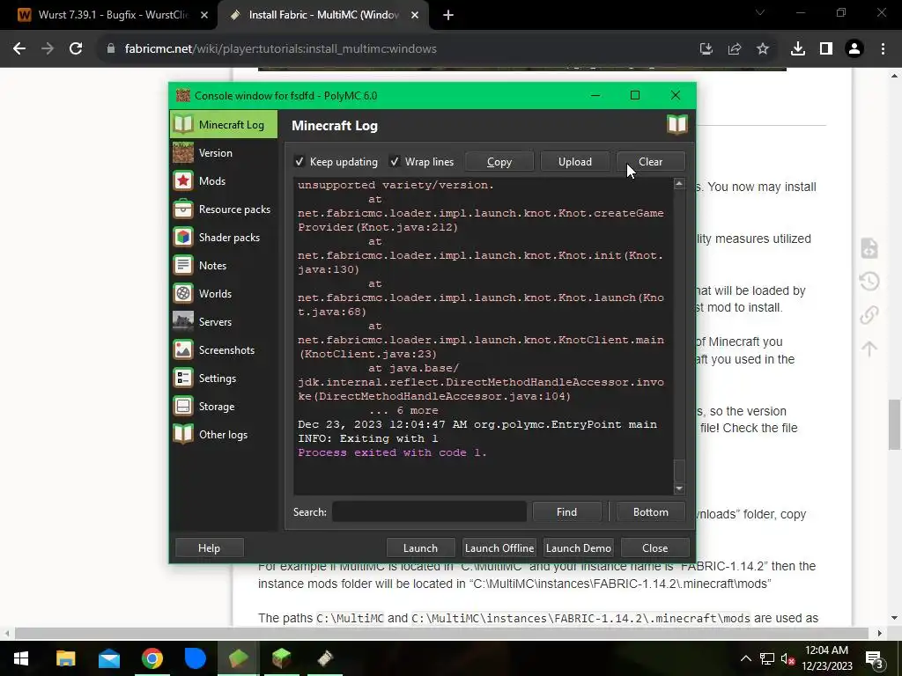The width and height of the screenshot is (902, 676).
Task: Click the Settings checklist icon
Action: (x=183, y=378)
